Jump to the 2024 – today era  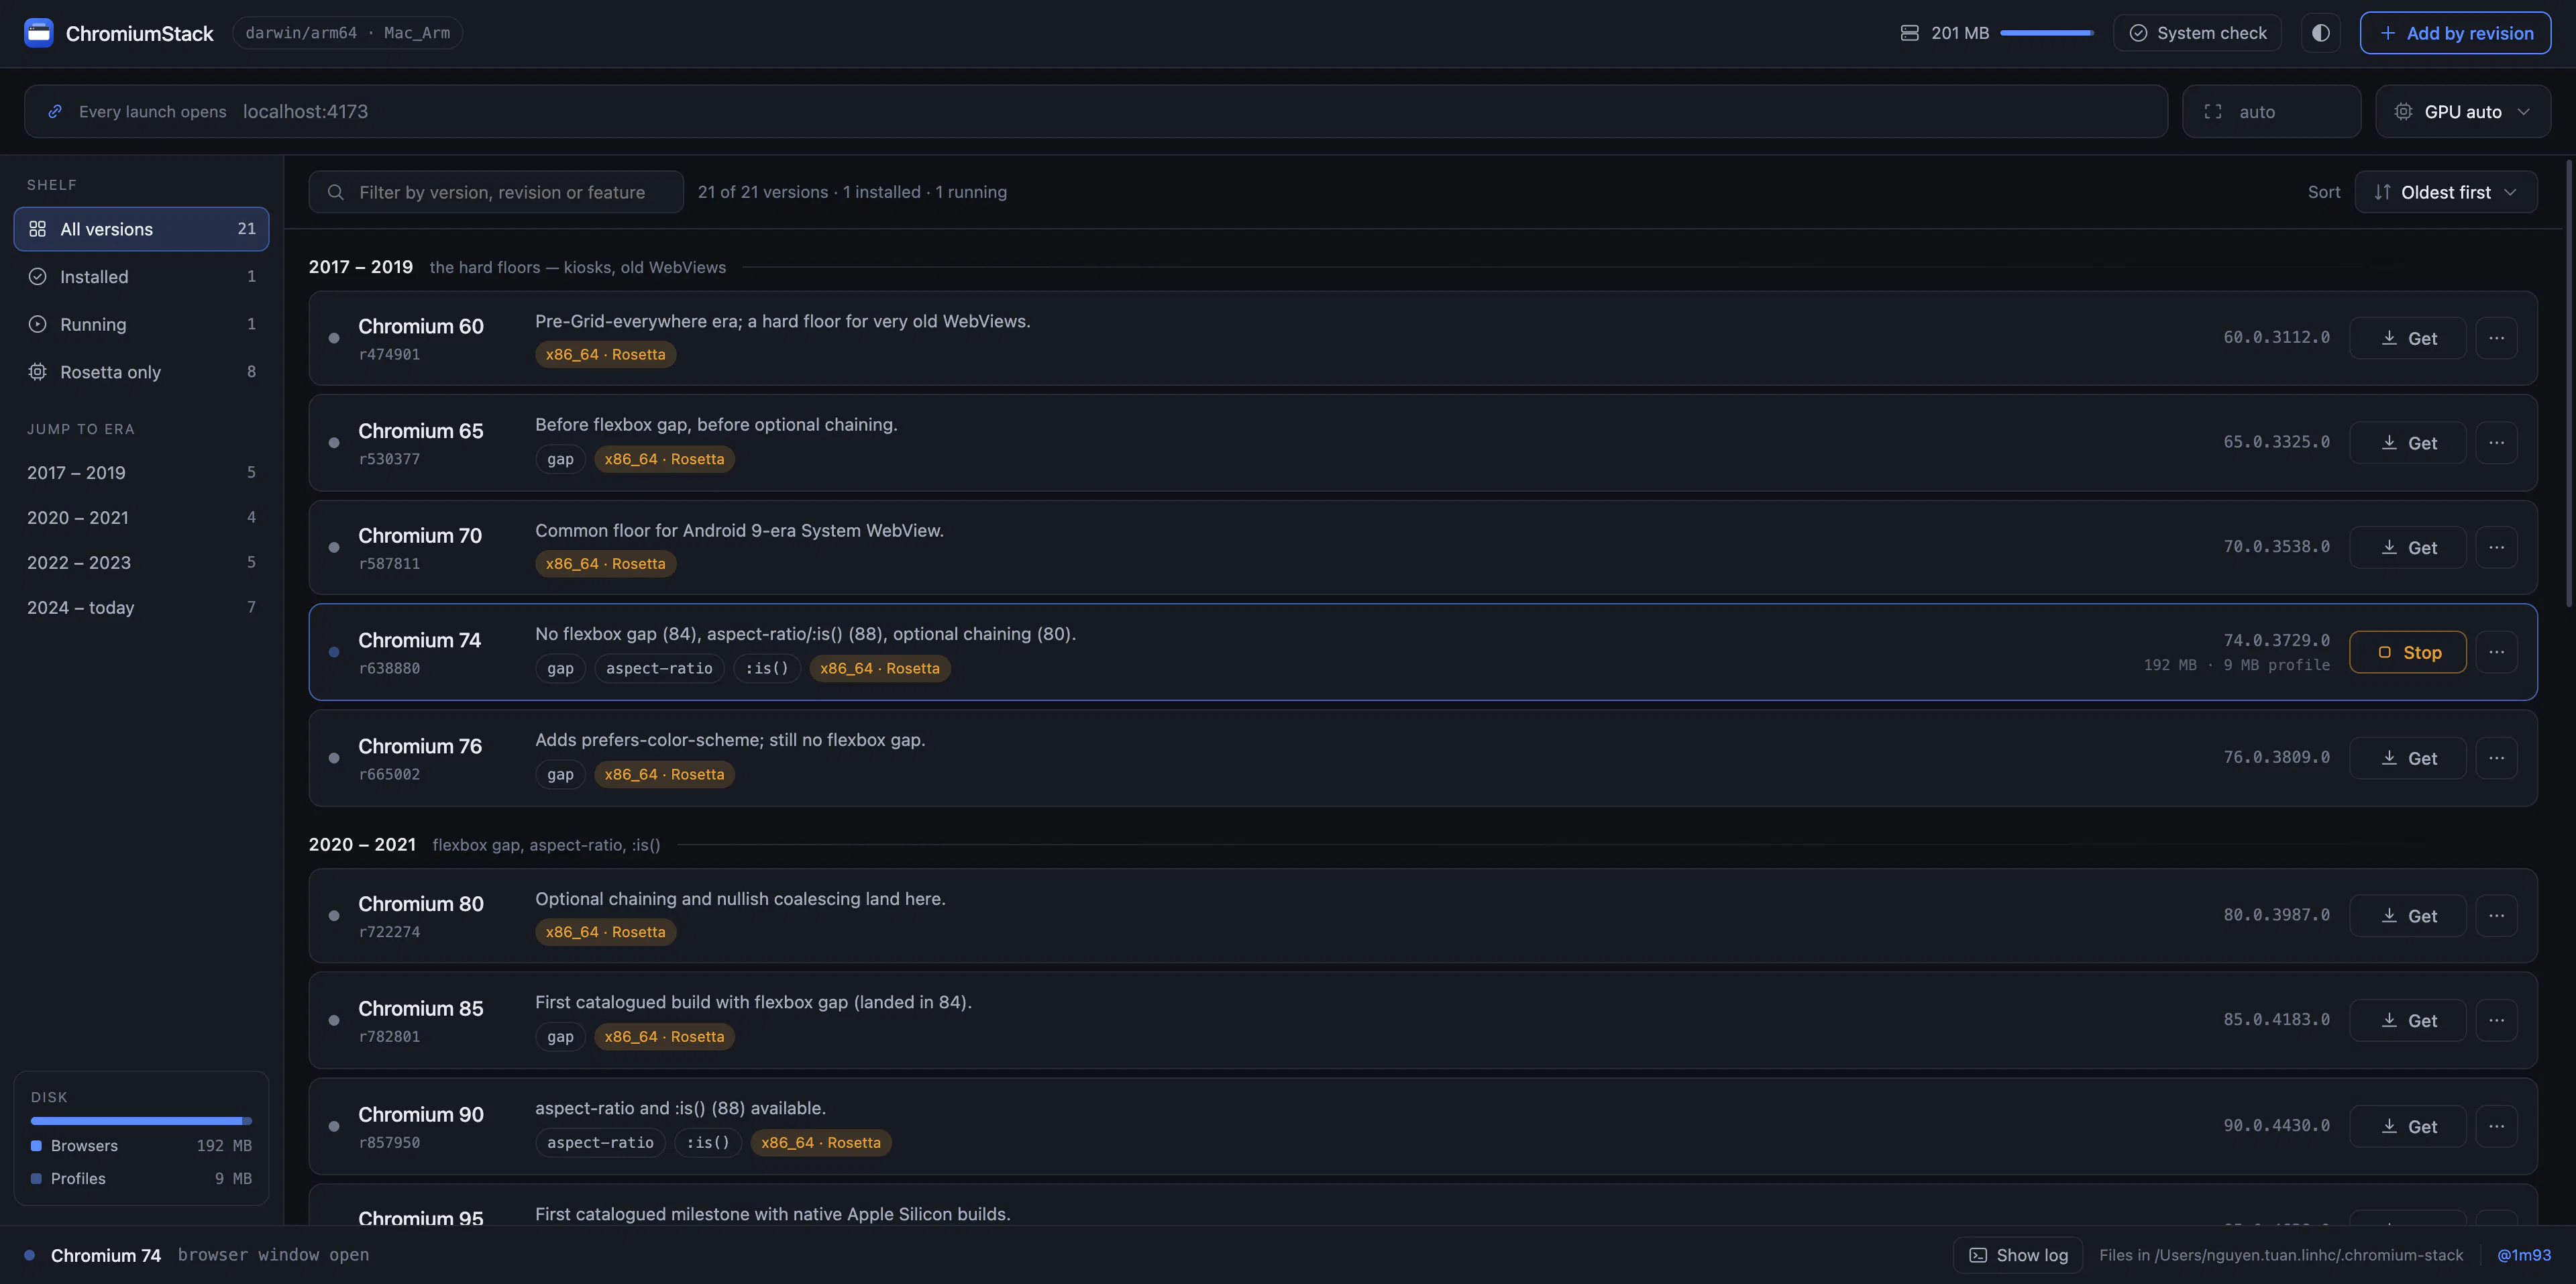[141, 607]
